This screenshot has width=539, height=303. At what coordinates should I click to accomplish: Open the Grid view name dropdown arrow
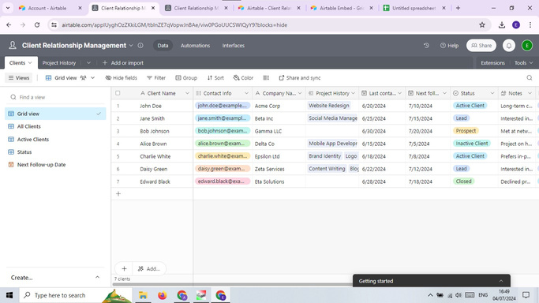point(92,78)
